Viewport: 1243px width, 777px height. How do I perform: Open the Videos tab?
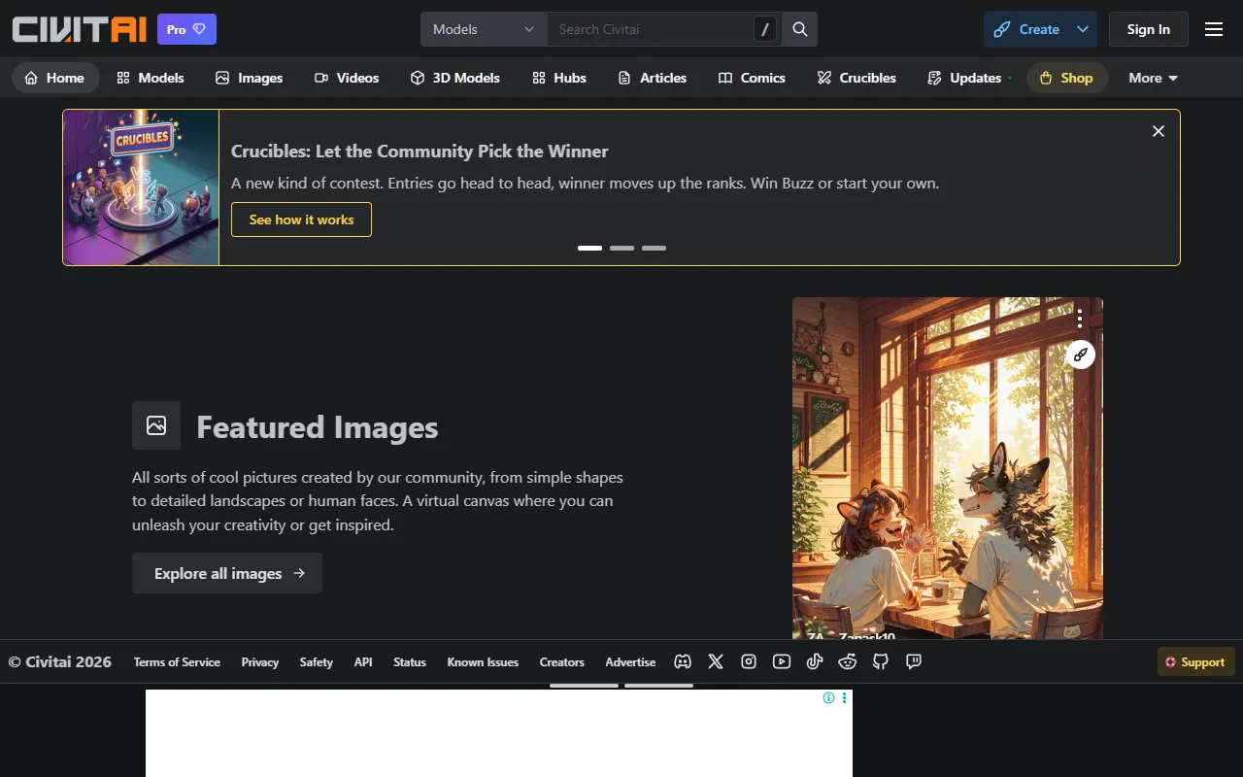tap(347, 78)
